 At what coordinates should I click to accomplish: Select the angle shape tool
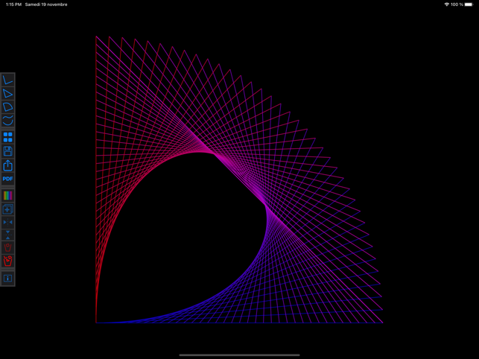[7, 80]
